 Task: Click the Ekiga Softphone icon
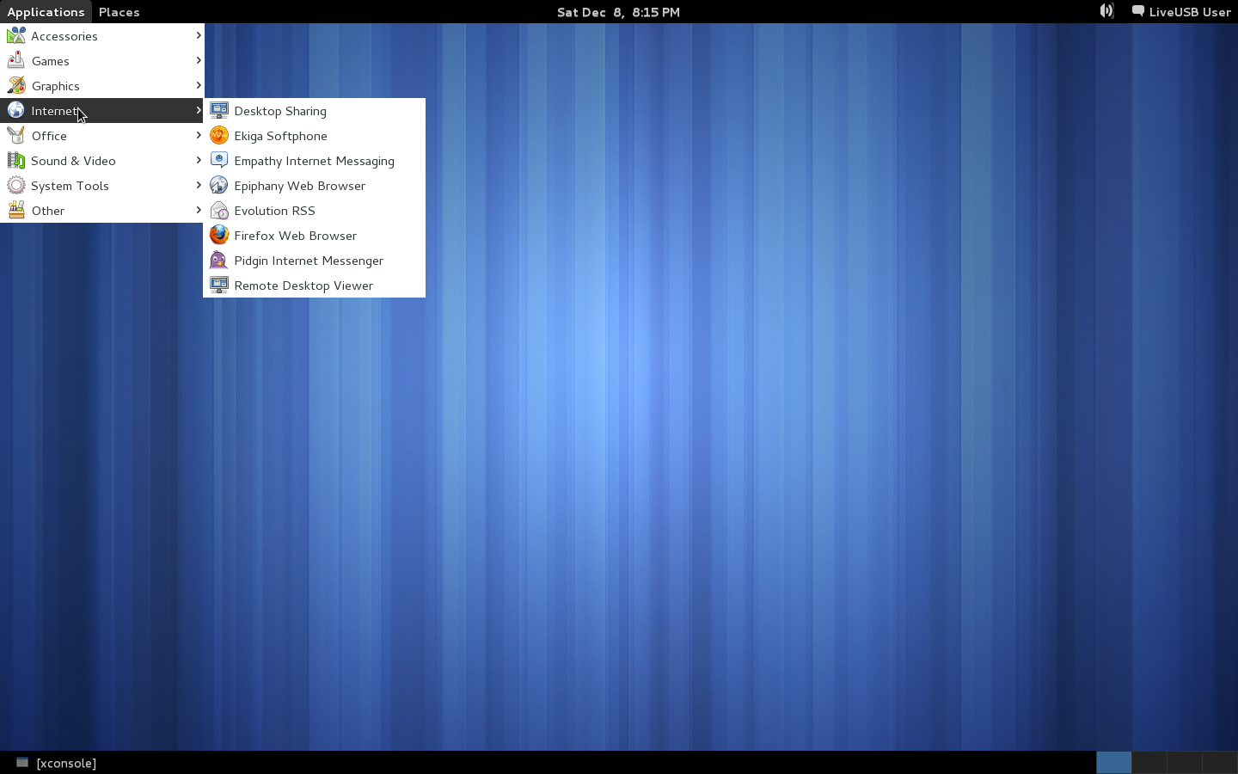coord(219,135)
